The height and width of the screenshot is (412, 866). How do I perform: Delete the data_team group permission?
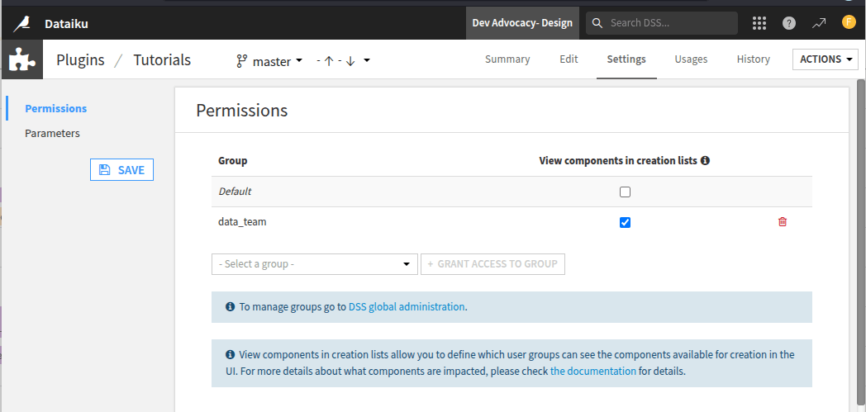(x=783, y=222)
